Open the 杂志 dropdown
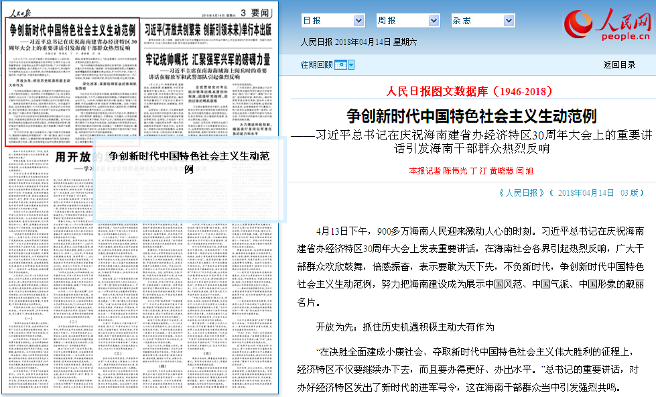This screenshot has height=397, width=656. [483, 21]
